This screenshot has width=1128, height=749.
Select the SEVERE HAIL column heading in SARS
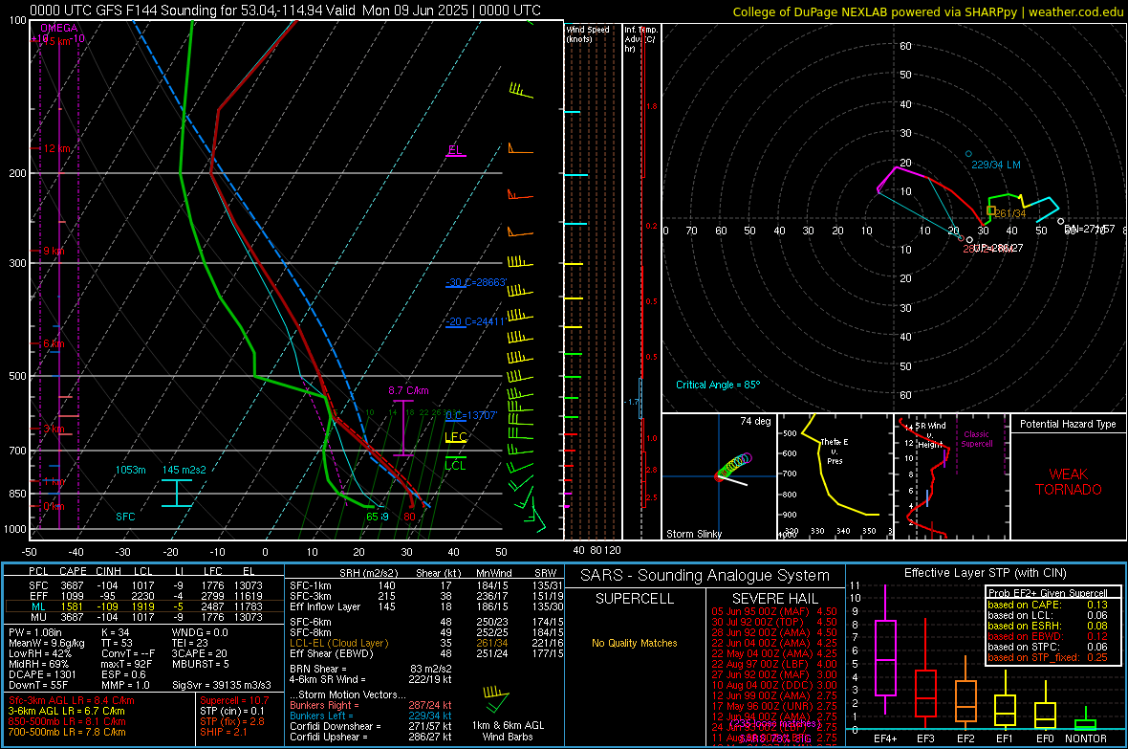774,599
